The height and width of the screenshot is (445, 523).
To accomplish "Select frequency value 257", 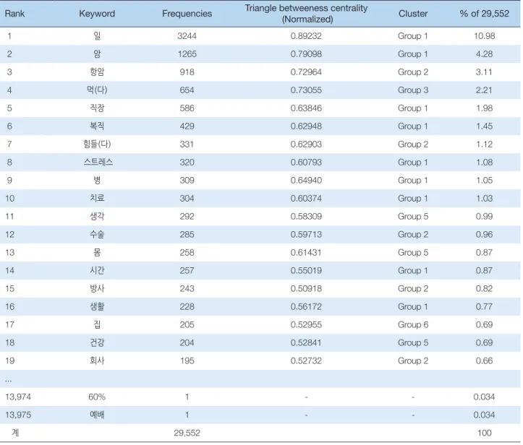I will click(187, 270).
